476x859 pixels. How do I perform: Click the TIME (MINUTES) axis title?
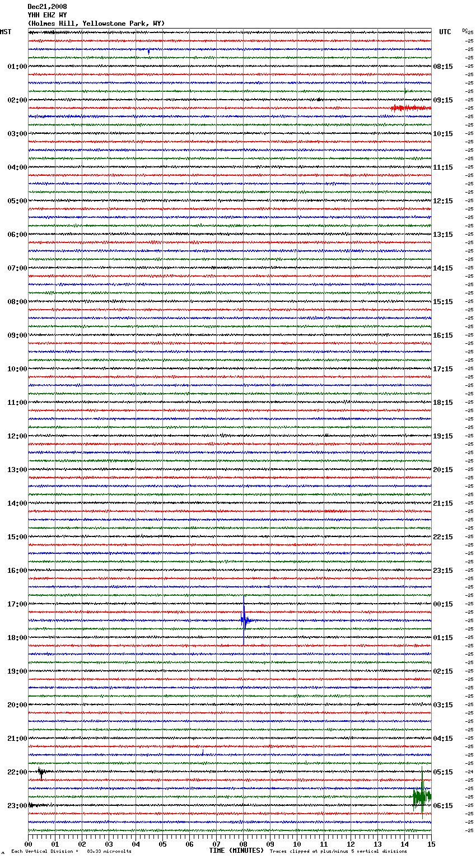coord(236,851)
